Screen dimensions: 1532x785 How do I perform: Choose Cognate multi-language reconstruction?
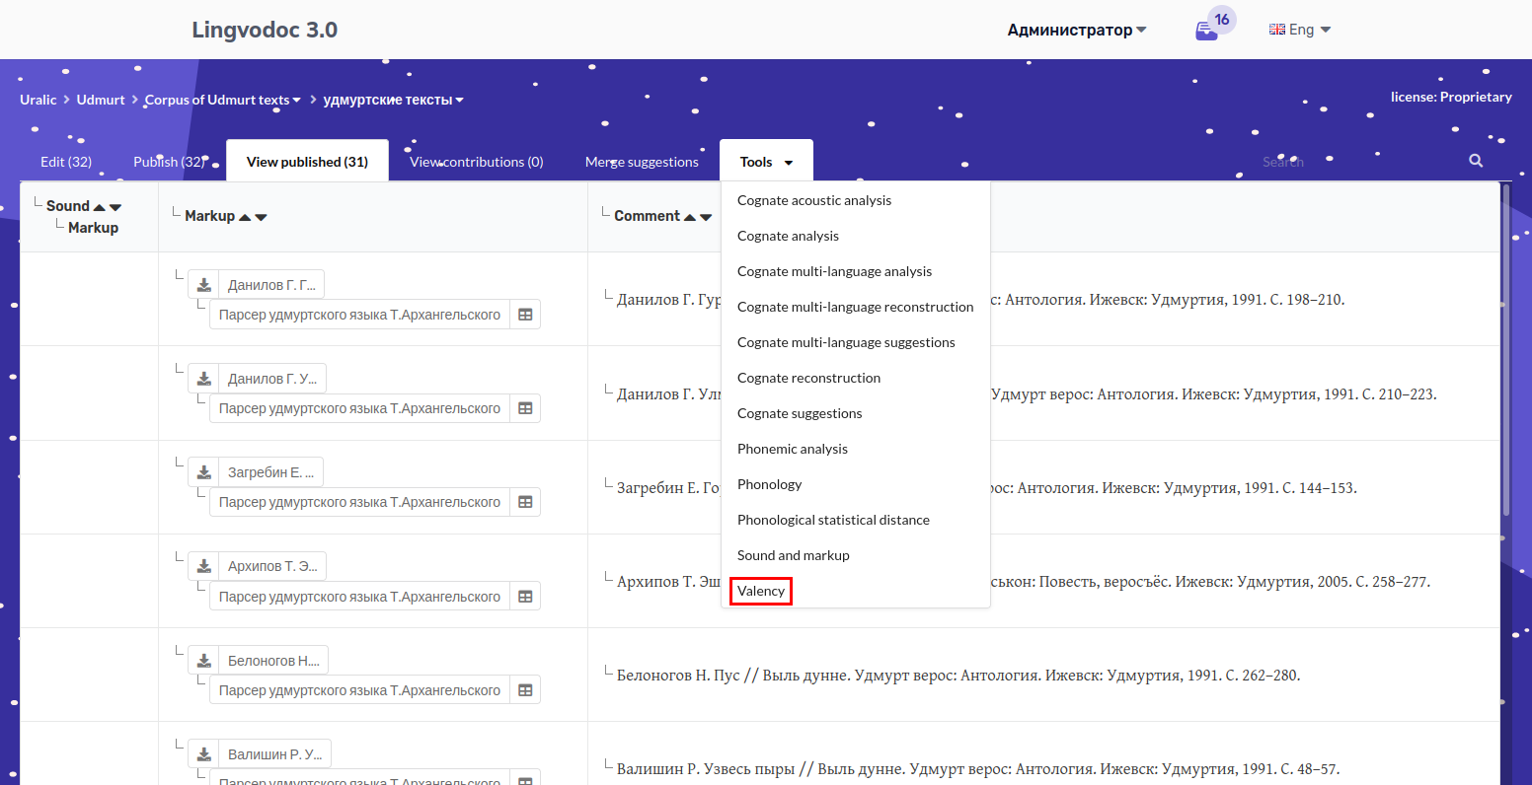tap(856, 307)
